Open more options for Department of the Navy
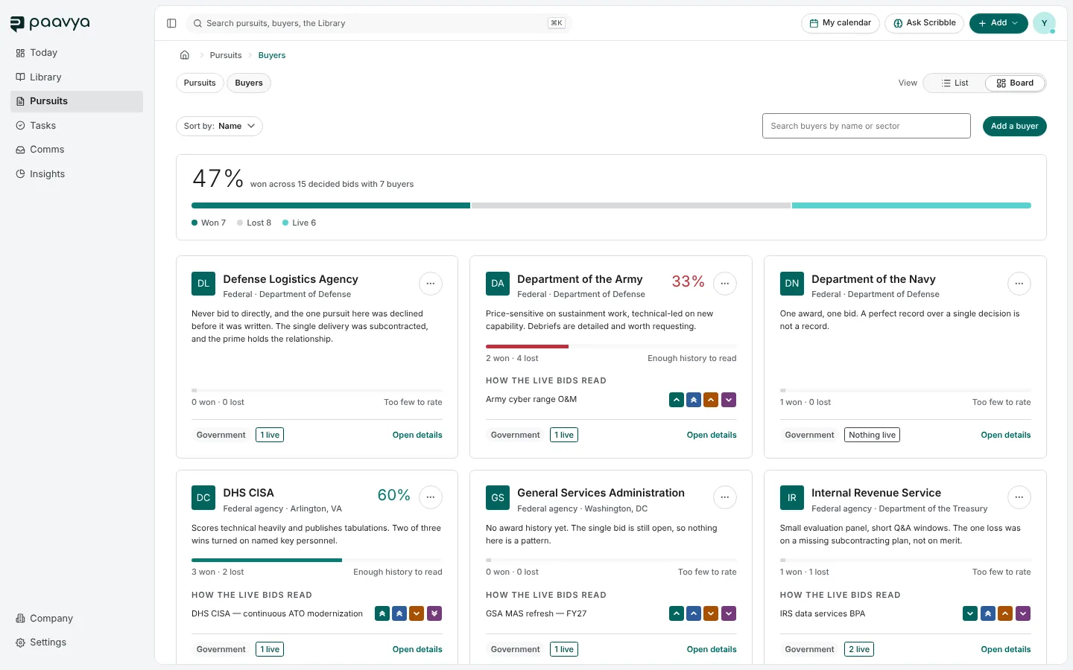1073x670 pixels. pyautogui.click(x=1019, y=284)
